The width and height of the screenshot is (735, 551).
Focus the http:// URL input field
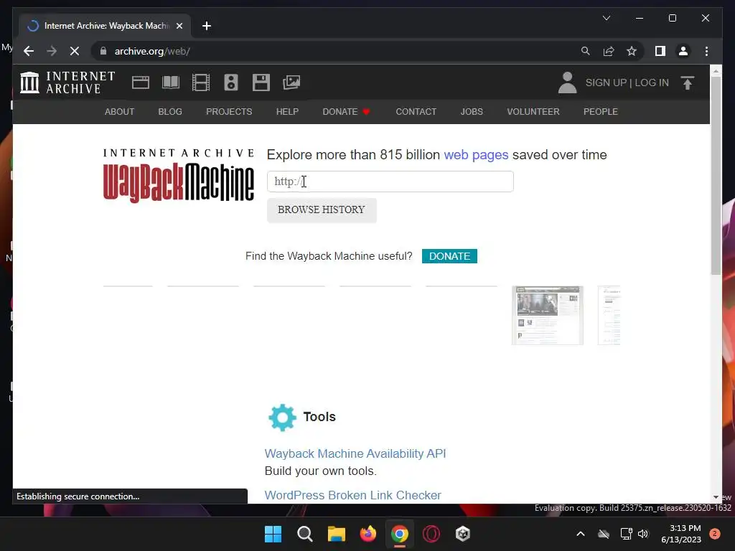390,182
